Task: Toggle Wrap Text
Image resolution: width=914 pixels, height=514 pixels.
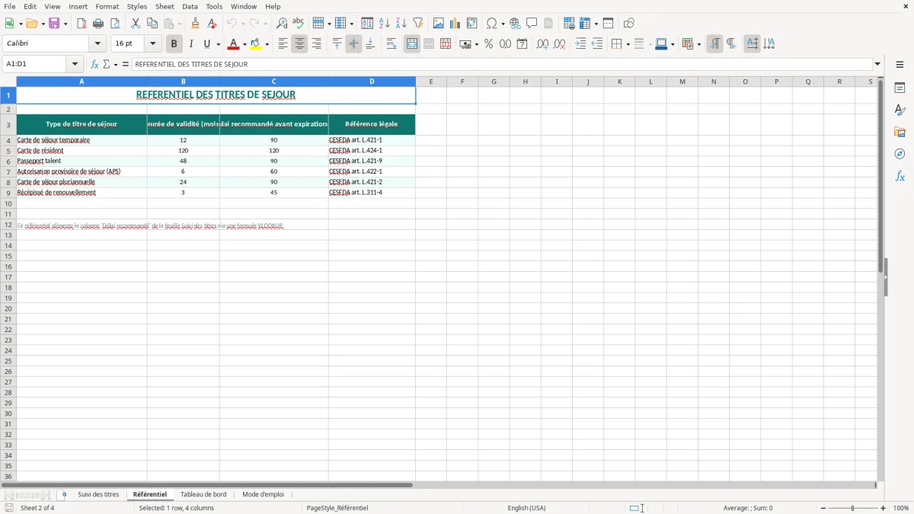Action: tap(391, 44)
